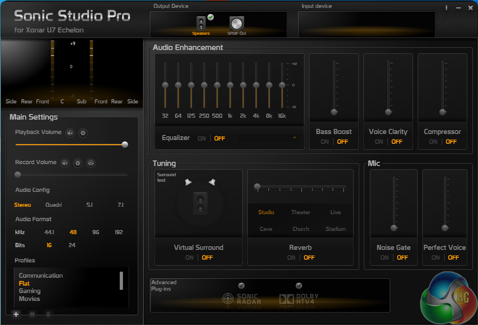Screen dimensions: 478x325
Task: Choose the 7.1 audio config
Action: [x=120, y=204]
